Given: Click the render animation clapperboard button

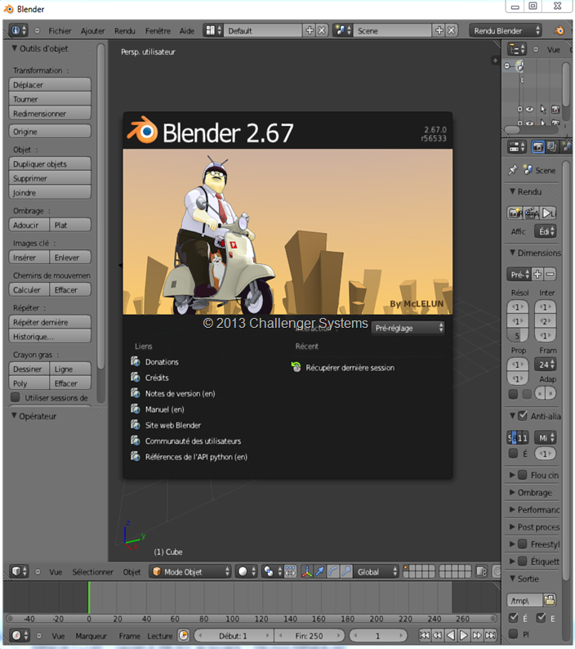Looking at the screenshot, I should (x=533, y=213).
